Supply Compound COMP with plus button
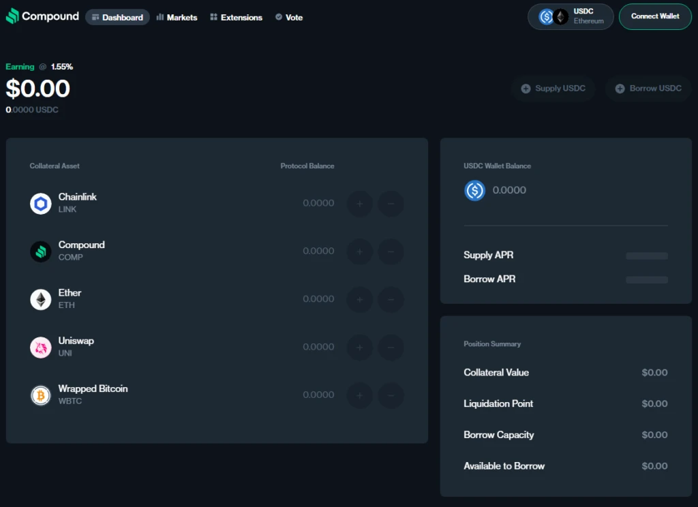The width and height of the screenshot is (698, 507). pyautogui.click(x=360, y=251)
